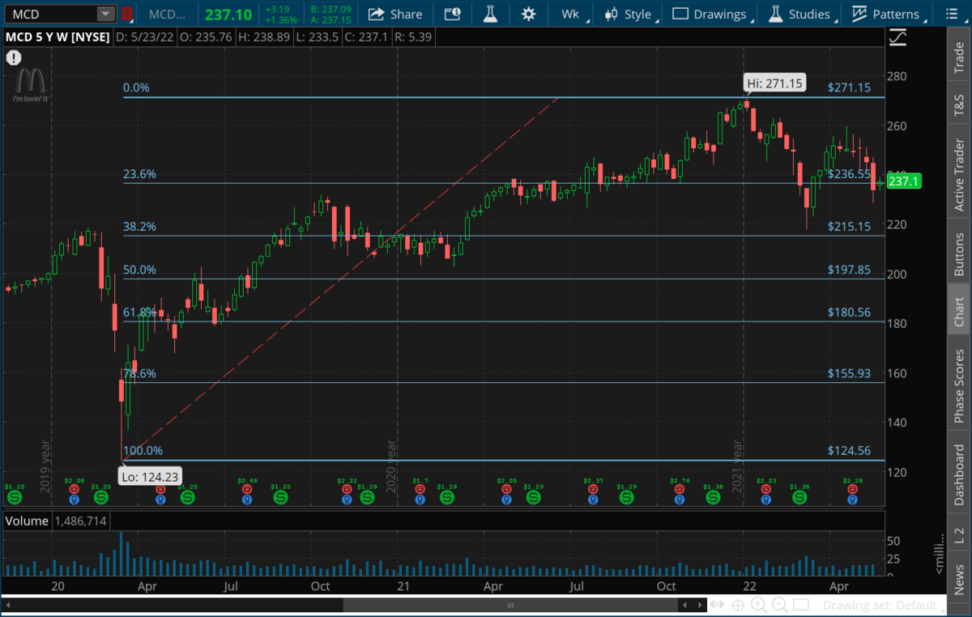Open the News sidebar tab
This screenshot has width=972, height=617.
point(959,580)
